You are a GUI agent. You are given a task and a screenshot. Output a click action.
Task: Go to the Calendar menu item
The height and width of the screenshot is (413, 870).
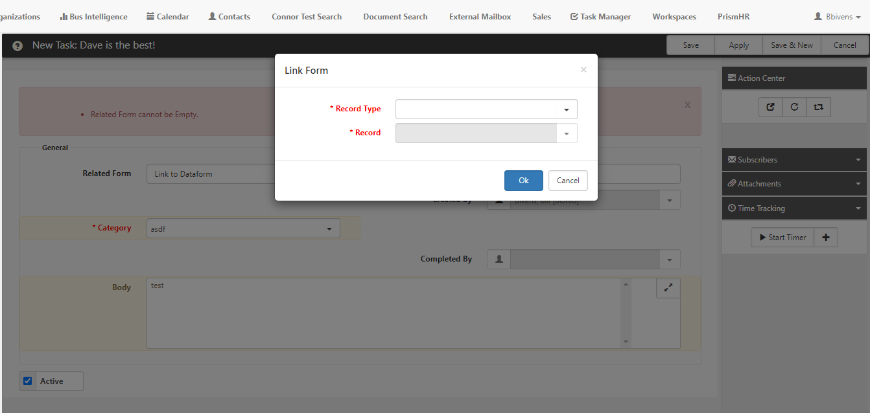pos(168,17)
